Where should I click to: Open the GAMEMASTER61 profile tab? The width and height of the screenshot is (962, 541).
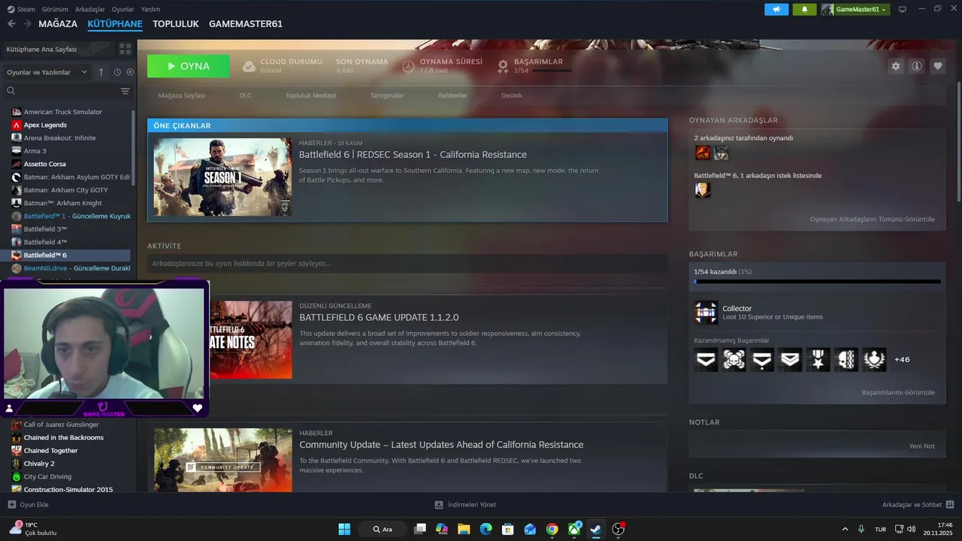tap(246, 24)
